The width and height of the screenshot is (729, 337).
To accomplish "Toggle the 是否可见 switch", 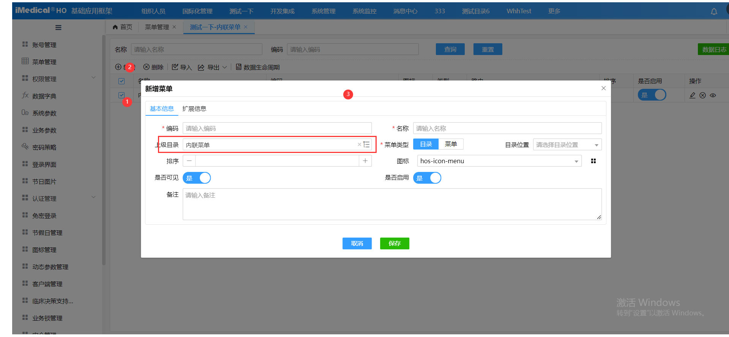I will (197, 178).
